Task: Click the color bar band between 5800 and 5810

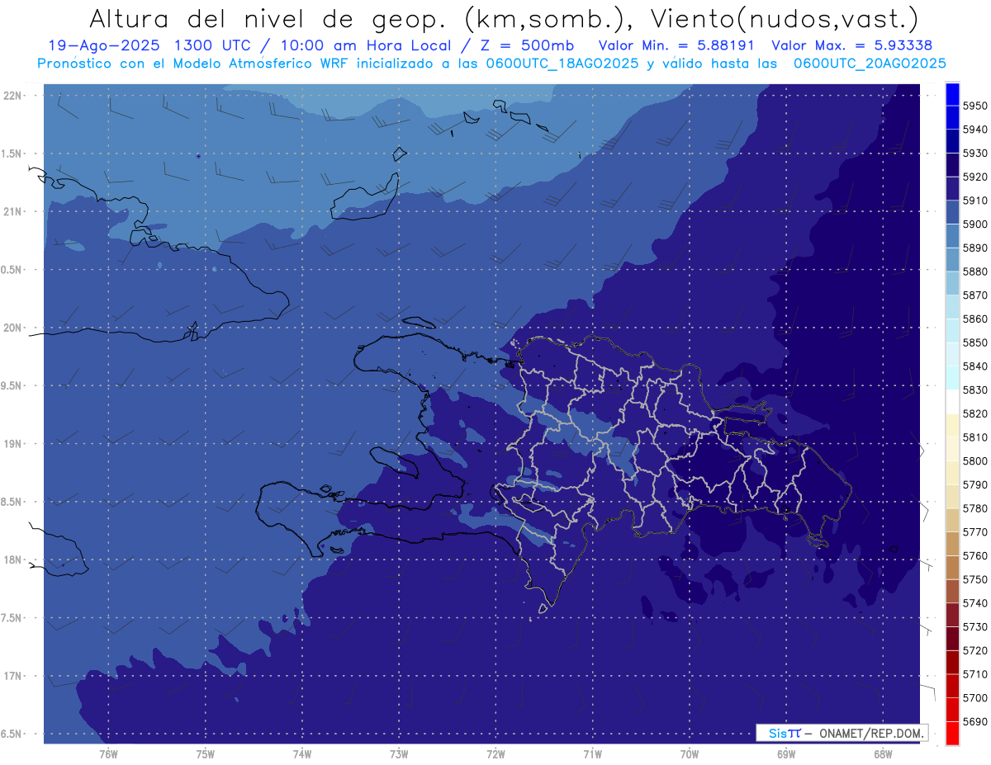Action: [x=952, y=449]
